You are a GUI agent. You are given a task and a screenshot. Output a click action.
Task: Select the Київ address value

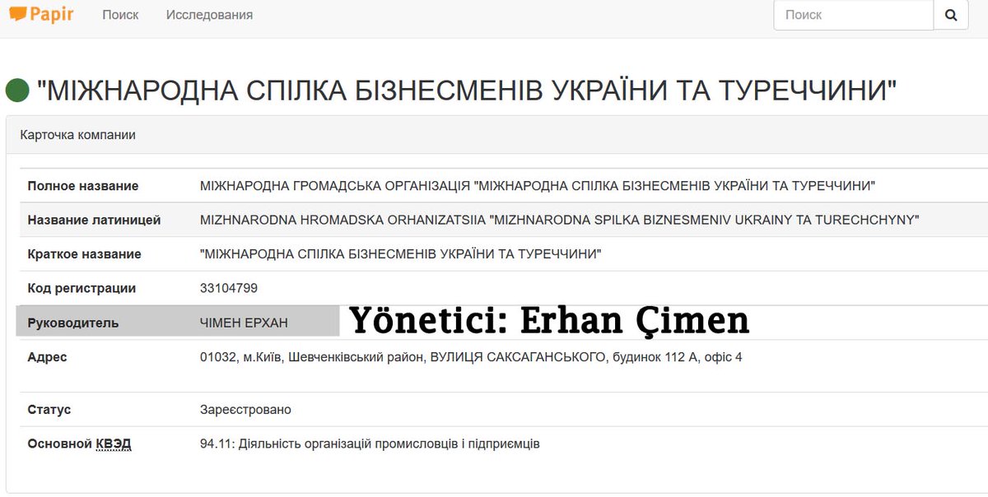click(471, 357)
